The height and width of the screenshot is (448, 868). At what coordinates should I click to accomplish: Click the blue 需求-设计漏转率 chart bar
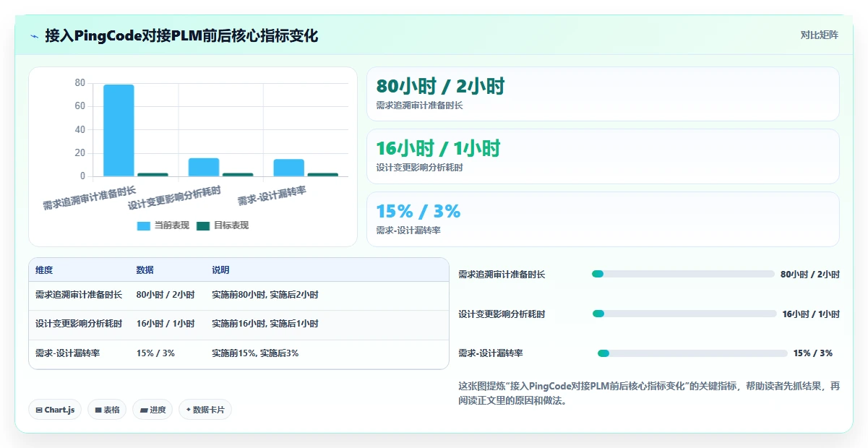(288, 168)
